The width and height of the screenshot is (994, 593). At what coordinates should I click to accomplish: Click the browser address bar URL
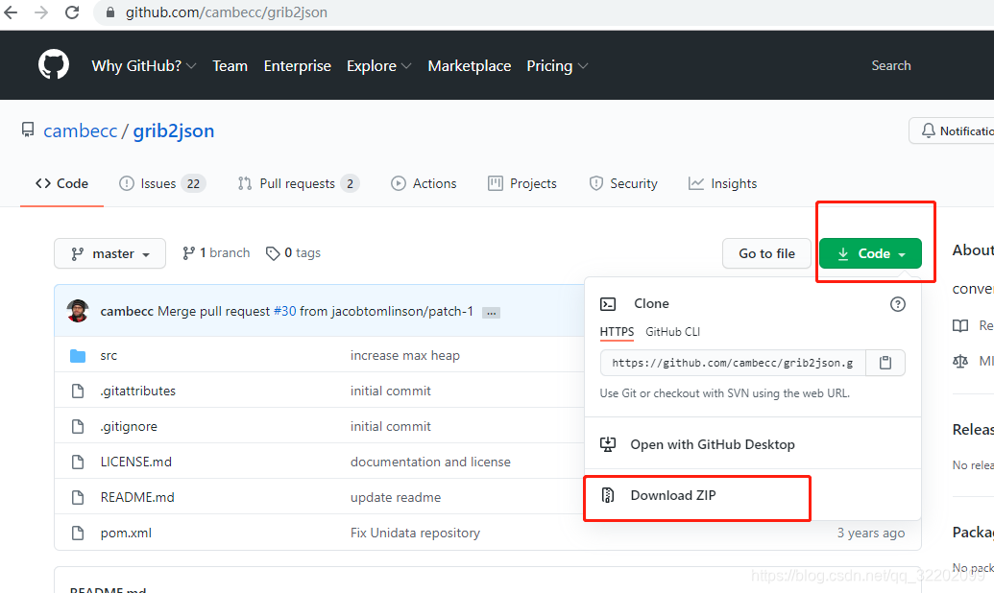click(227, 12)
